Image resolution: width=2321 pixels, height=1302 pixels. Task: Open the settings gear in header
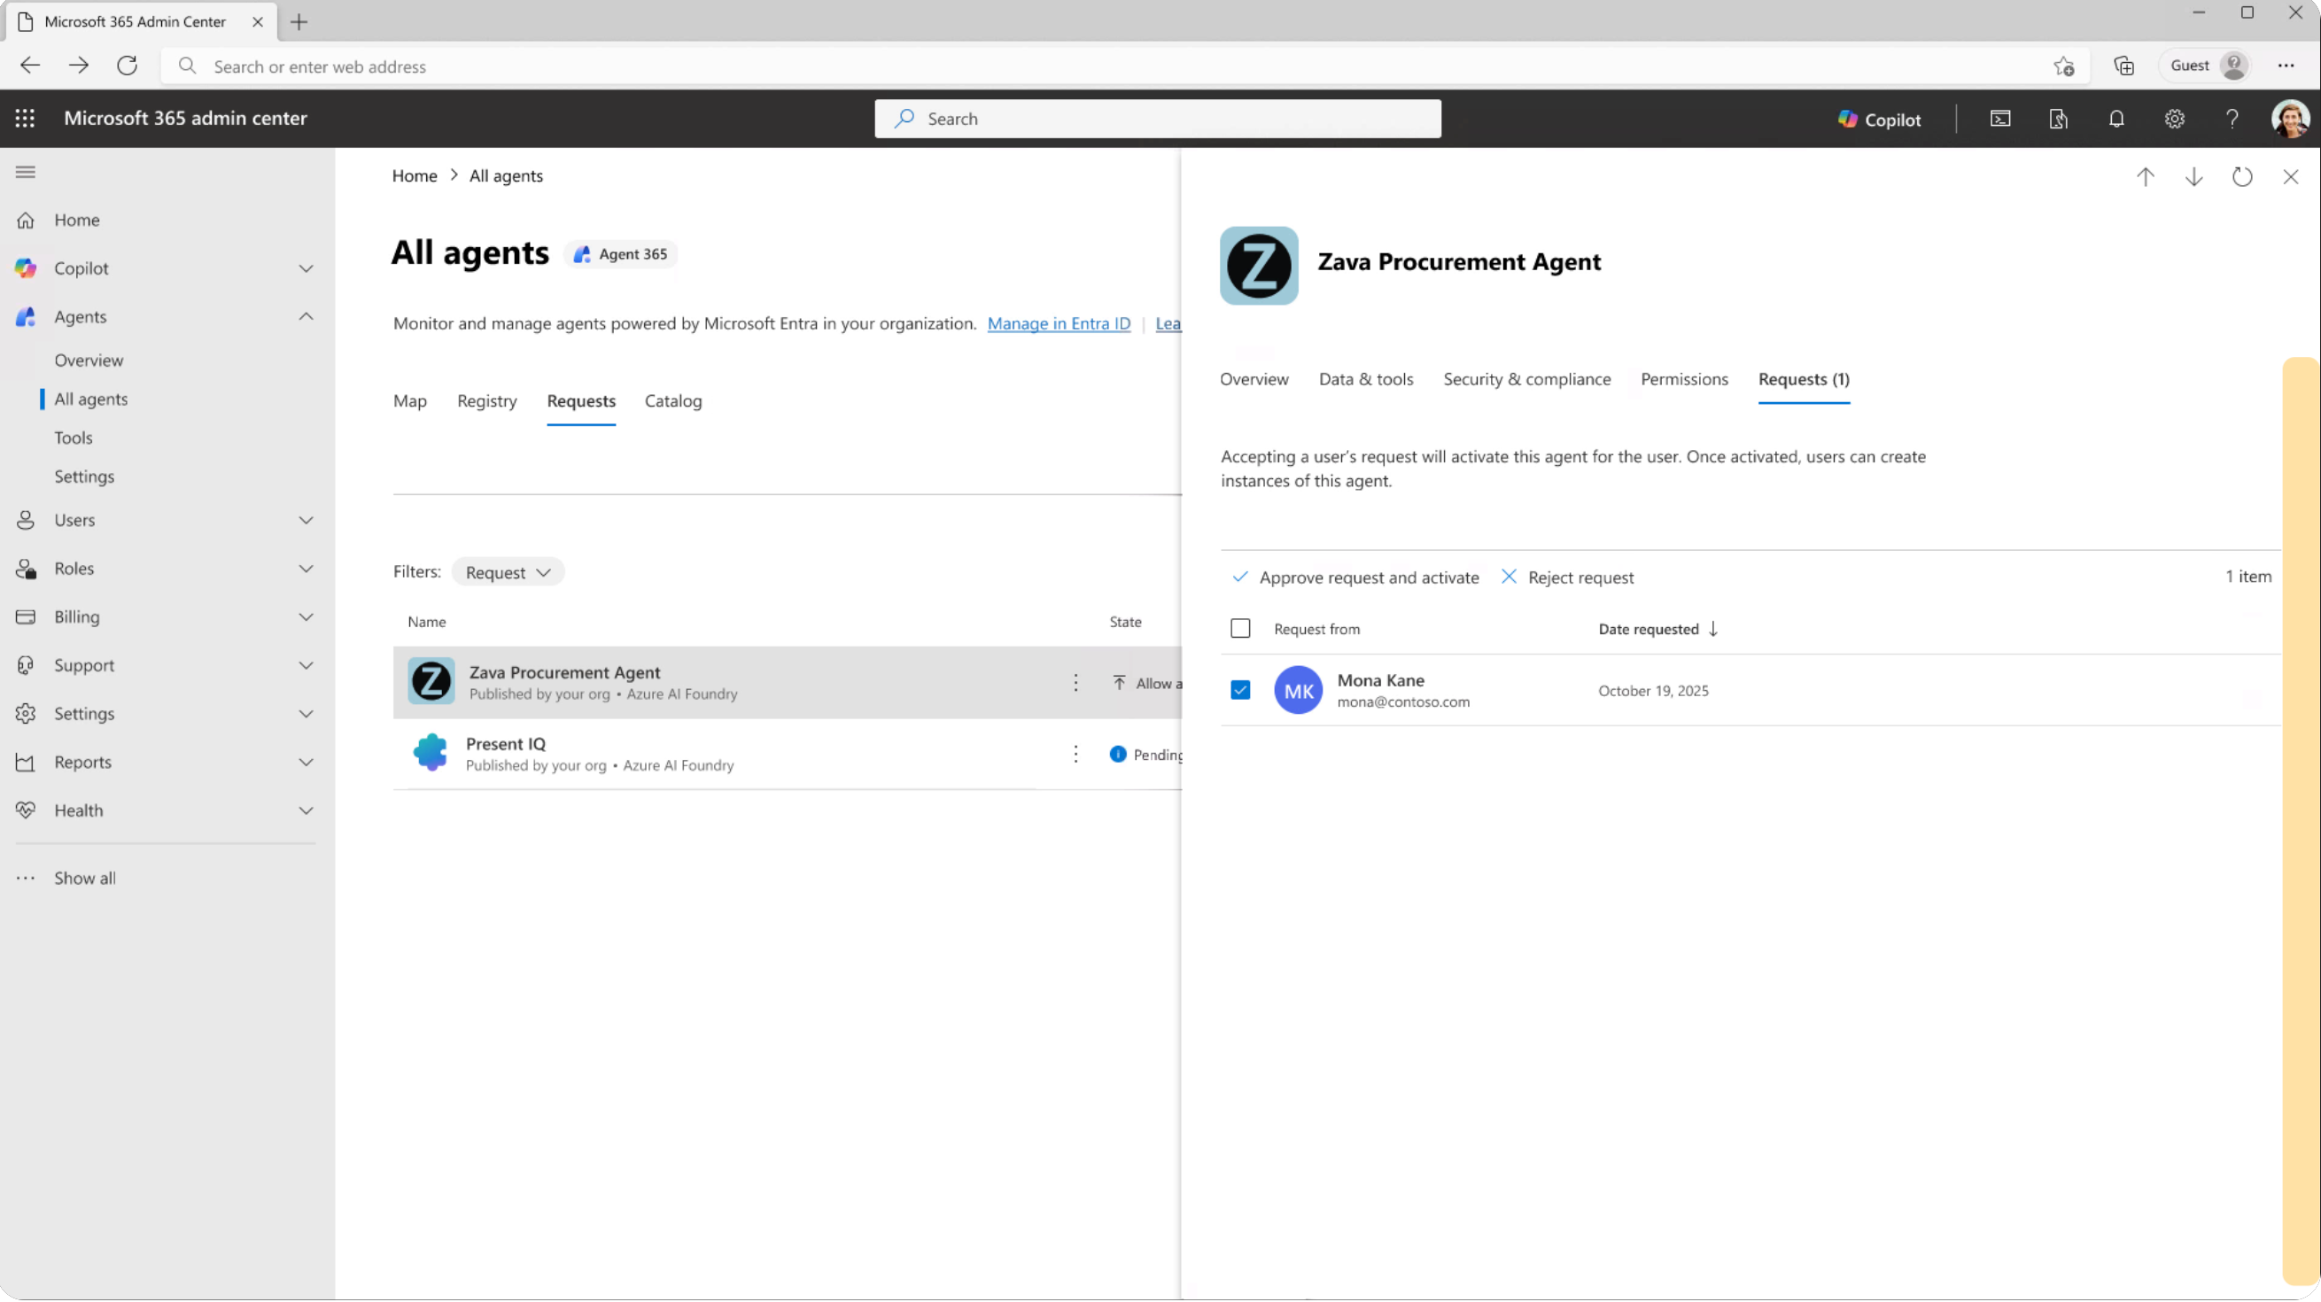pyautogui.click(x=2174, y=119)
